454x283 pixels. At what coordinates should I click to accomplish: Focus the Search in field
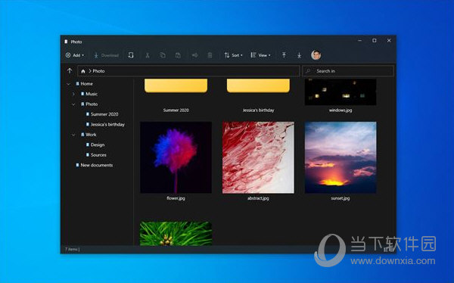[348, 71]
